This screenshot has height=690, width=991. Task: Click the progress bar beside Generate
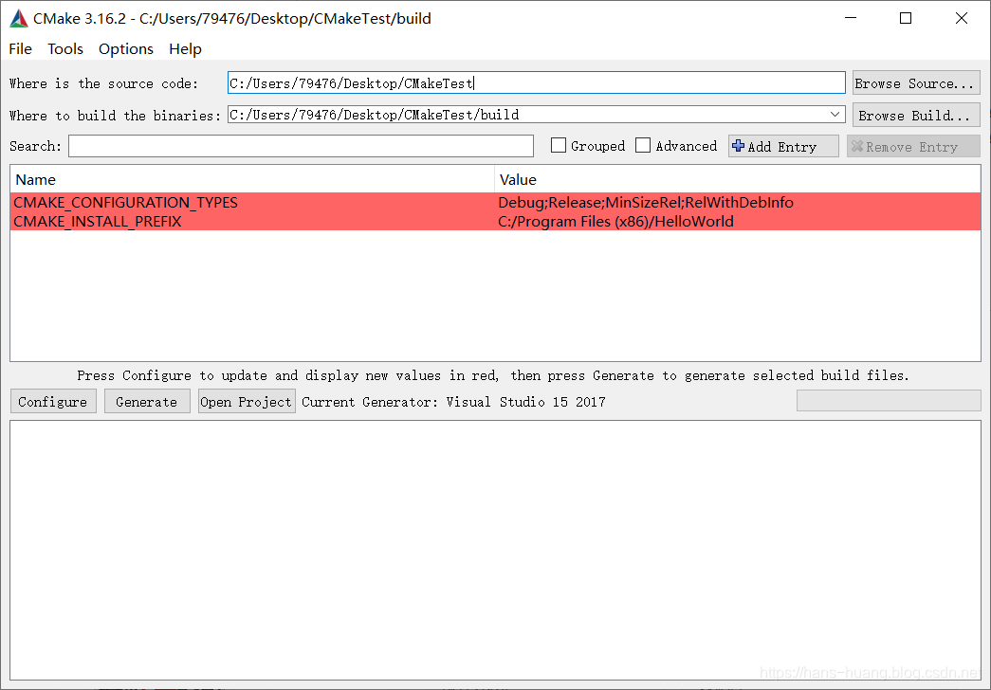coord(888,400)
